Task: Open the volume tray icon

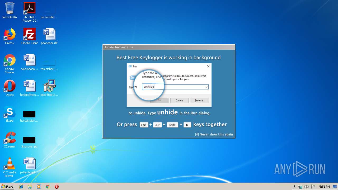Action: 307,187
